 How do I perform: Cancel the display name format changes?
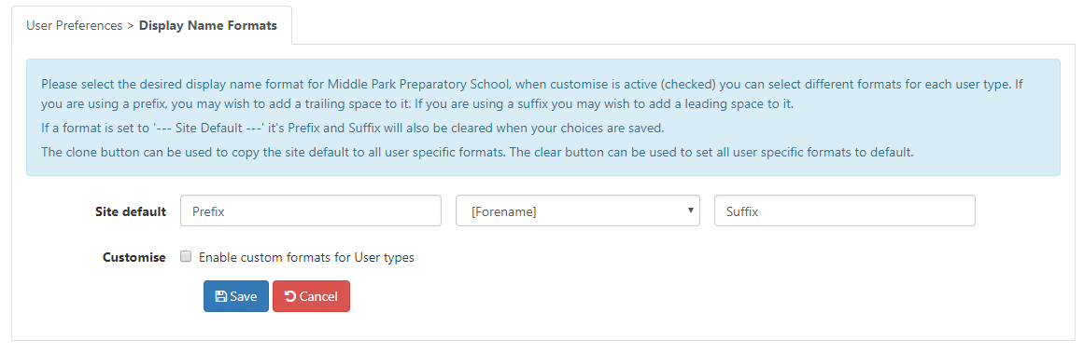coord(311,296)
